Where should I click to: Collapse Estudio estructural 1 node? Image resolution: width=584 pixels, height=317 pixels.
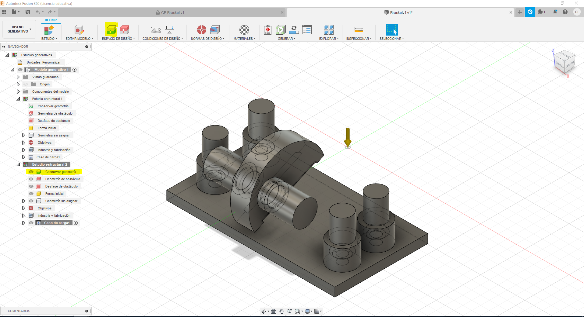coord(18,99)
